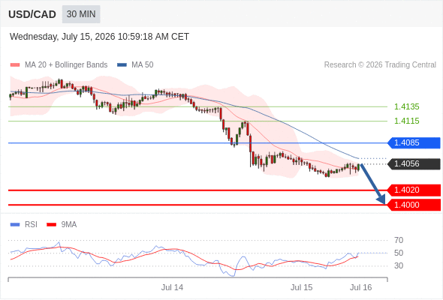Image resolution: width=443 pixels, height=300 pixels.
Task: Click the Jul 16 date marker
Action: [x=361, y=287]
